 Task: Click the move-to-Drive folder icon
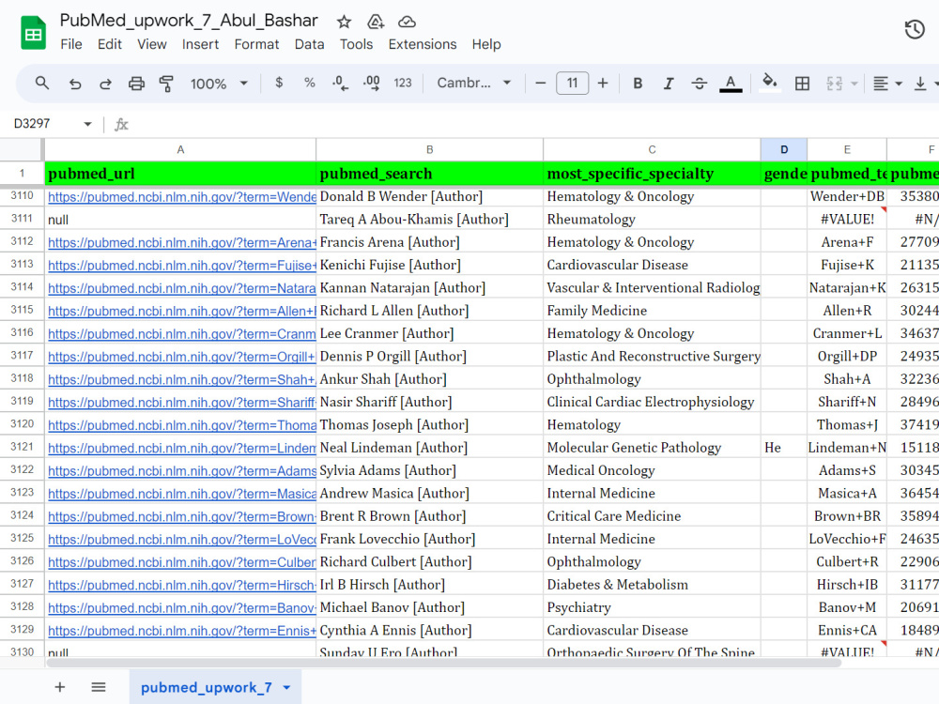click(376, 23)
